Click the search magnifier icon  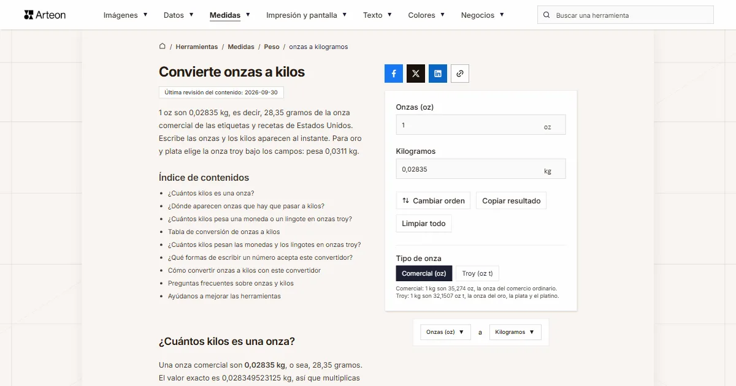point(546,15)
